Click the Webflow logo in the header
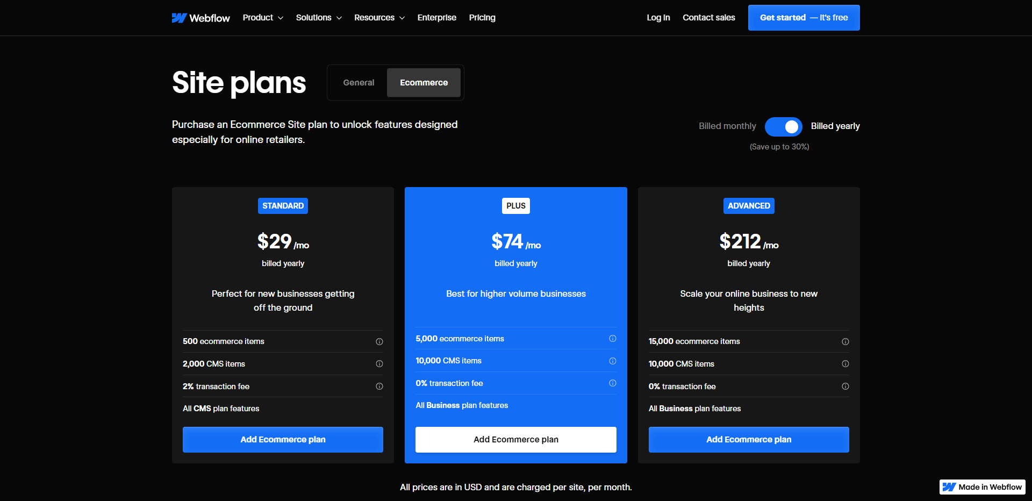The height and width of the screenshot is (501, 1032). pyautogui.click(x=200, y=18)
